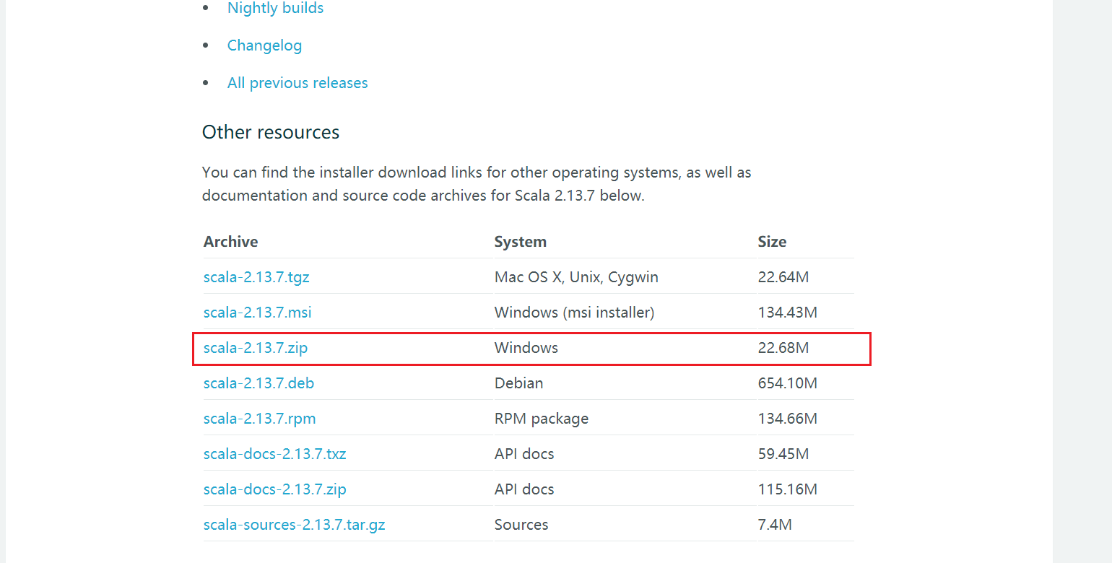Download scala-docs-2.13.7.zip API docs

(x=275, y=489)
